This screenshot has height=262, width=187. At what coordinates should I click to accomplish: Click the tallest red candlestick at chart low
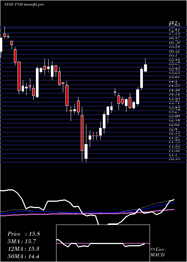click(x=82, y=133)
